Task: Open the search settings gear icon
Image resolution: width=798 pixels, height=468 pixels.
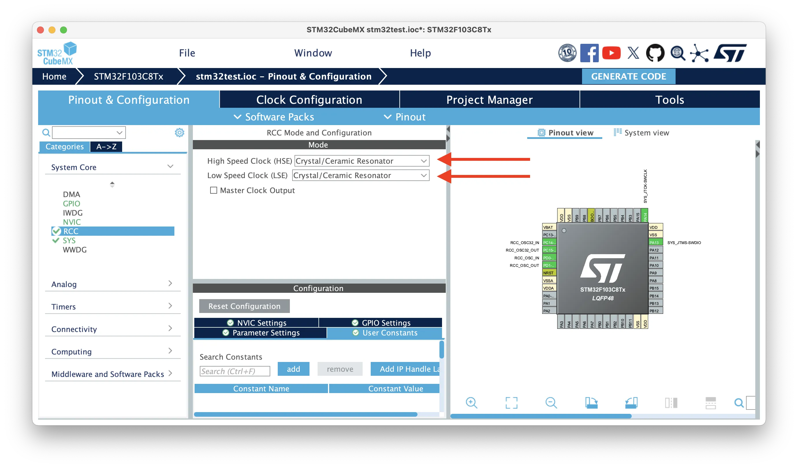Action: click(179, 132)
